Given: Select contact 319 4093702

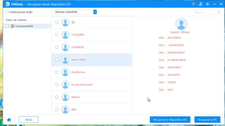Looking at the screenshot, I should click(x=91, y=47).
